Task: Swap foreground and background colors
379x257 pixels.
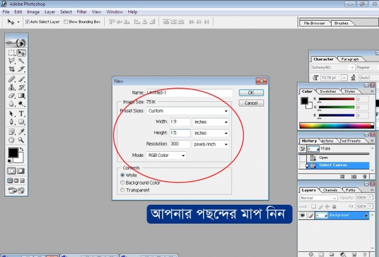Action: click(x=21, y=149)
